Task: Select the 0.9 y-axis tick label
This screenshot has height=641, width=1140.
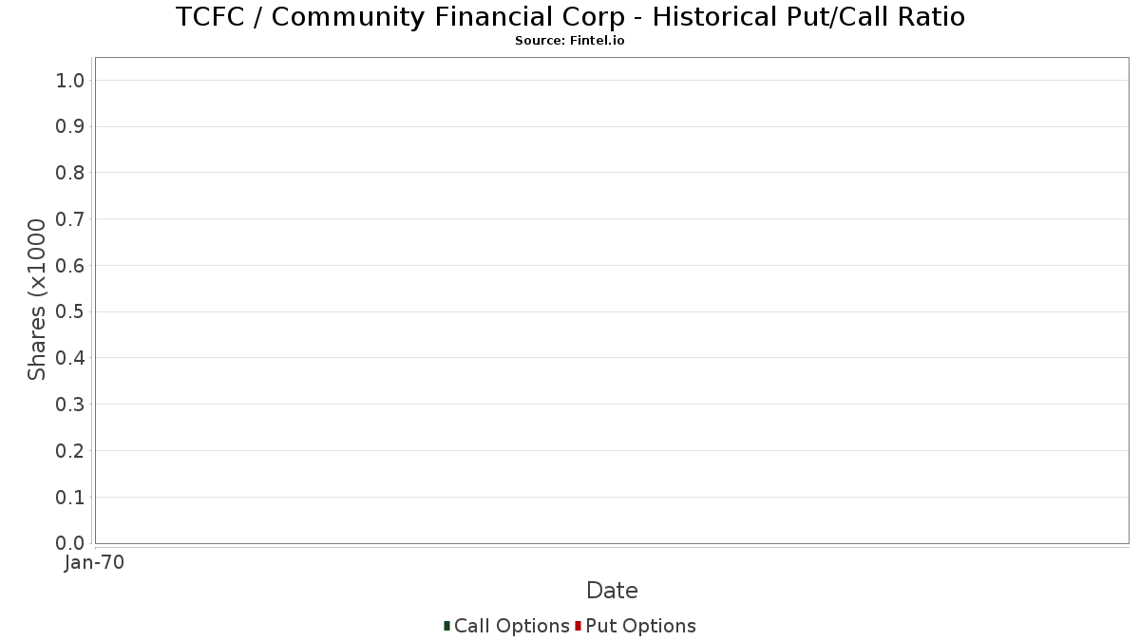Action: point(70,127)
